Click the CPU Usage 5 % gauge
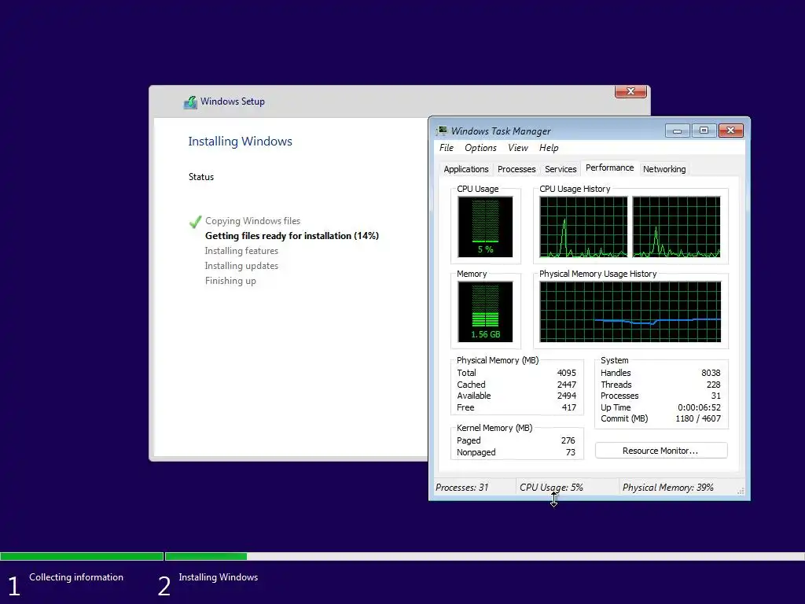Image resolution: width=805 pixels, height=604 pixels. [x=485, y=226]
